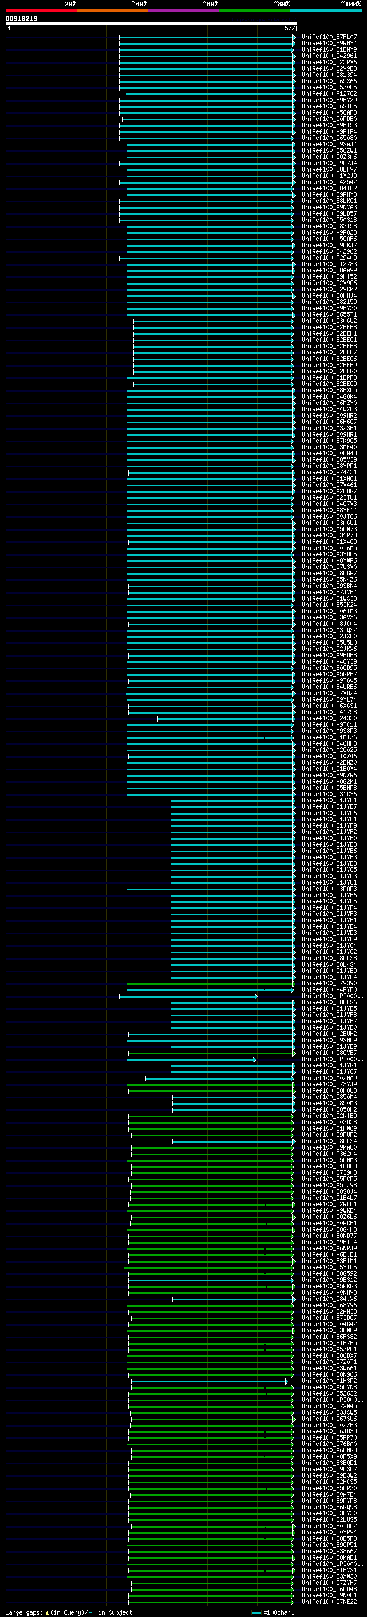Select hit UniRef100_A2BUH2
Image resolution: width=367 pixels, height=1617 pixels.
(x=329, y=1034)
